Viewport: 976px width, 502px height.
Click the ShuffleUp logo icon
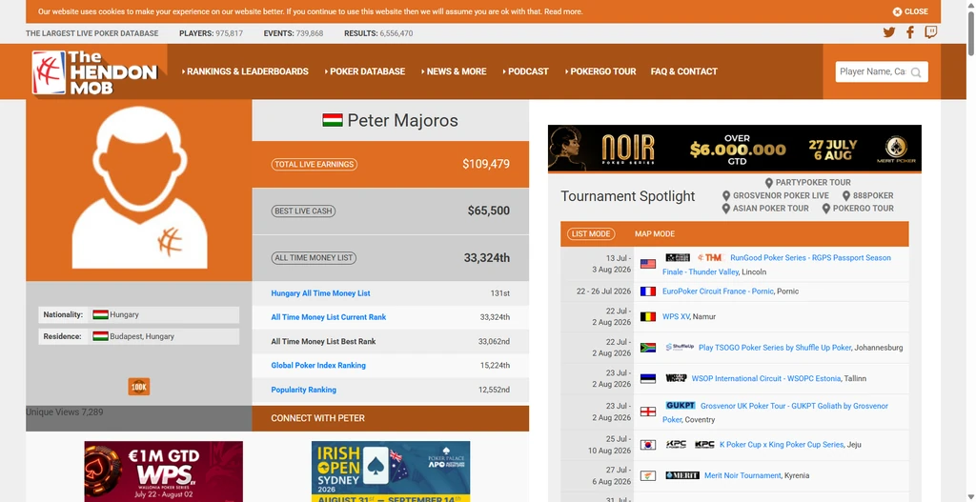tap(679, 347)
